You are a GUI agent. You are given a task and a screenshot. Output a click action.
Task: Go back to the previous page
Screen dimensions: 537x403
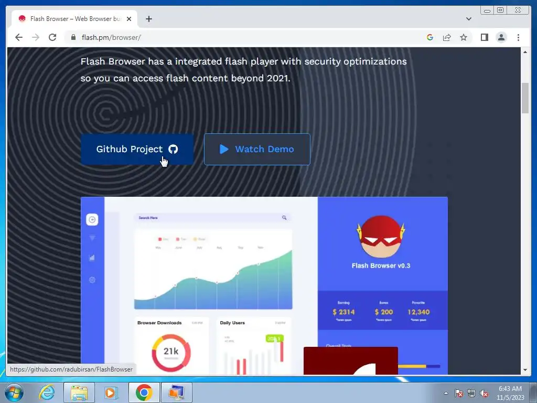[x=19, y=37]
